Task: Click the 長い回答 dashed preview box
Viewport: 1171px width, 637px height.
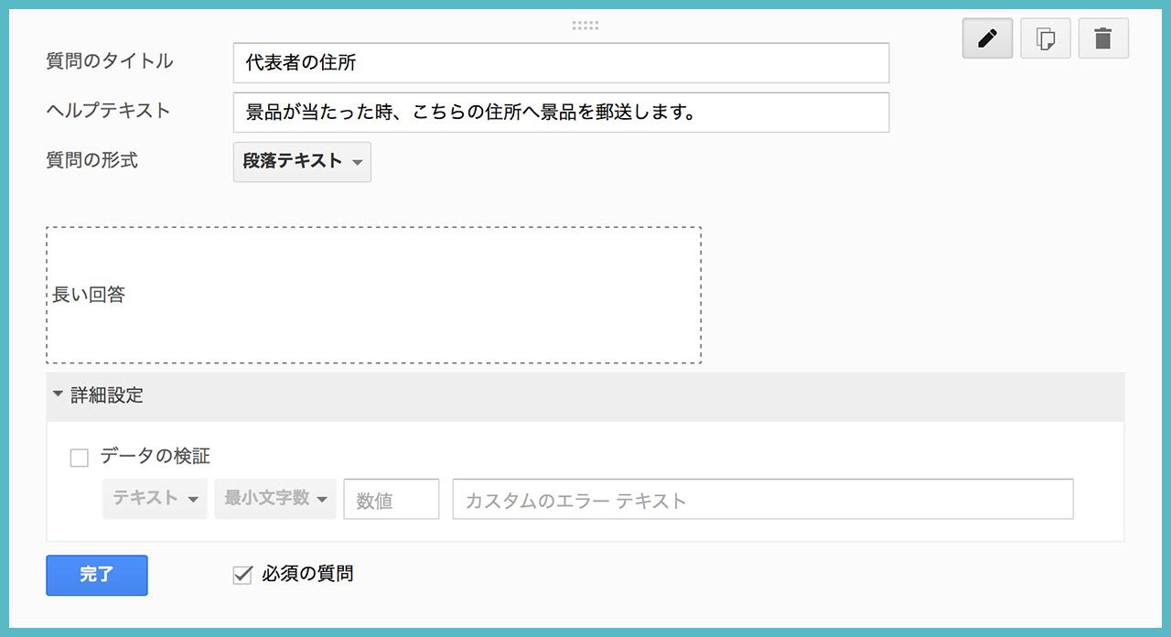Action: pyautogui.click(x=374, y=296)
